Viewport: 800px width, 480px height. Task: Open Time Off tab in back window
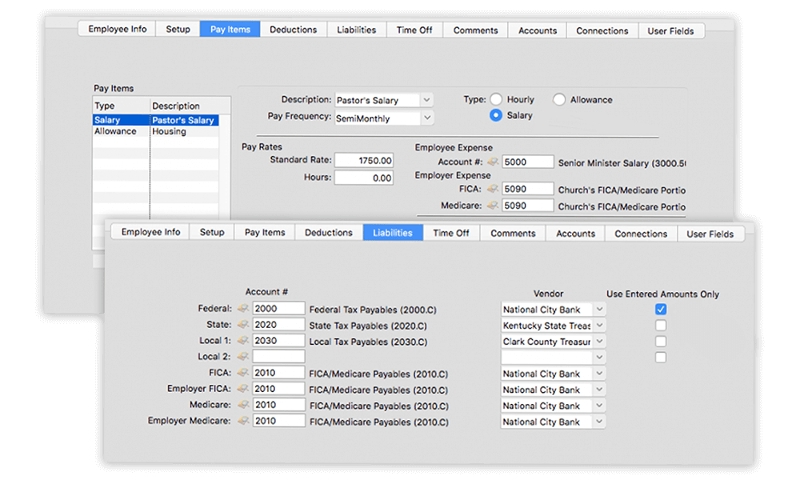pos(414,30)
